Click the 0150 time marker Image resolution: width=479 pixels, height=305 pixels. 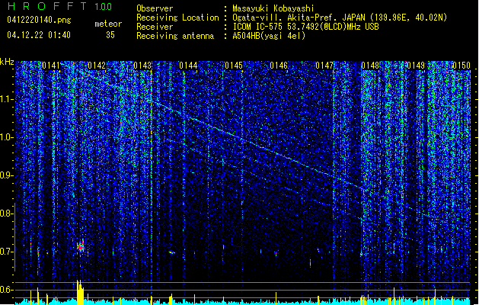[x=461, y=66]
